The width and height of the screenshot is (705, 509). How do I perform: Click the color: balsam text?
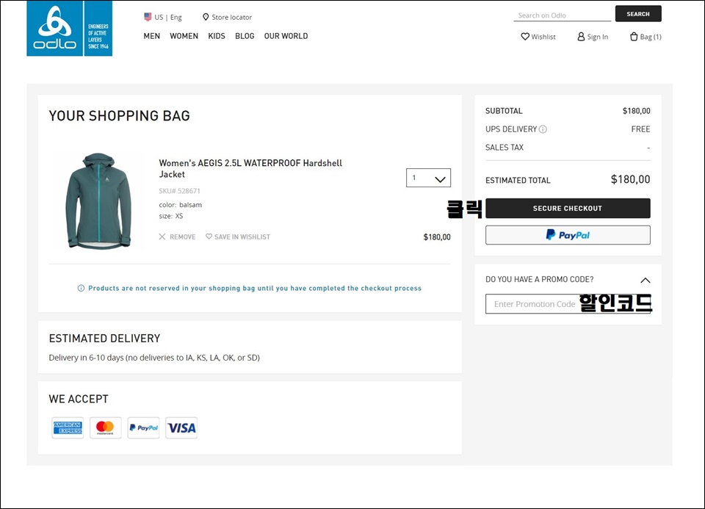click(x=181, y=205)
